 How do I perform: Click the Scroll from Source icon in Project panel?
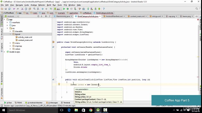(x=38, y=16)
